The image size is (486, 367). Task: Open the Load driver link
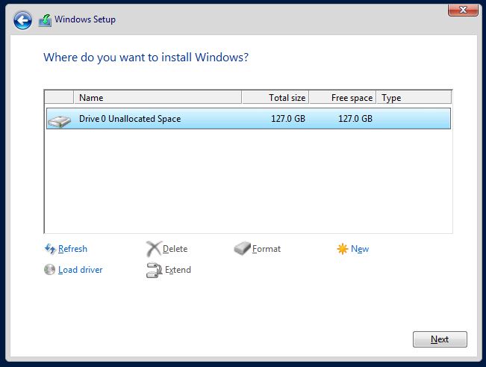point(81,270)
